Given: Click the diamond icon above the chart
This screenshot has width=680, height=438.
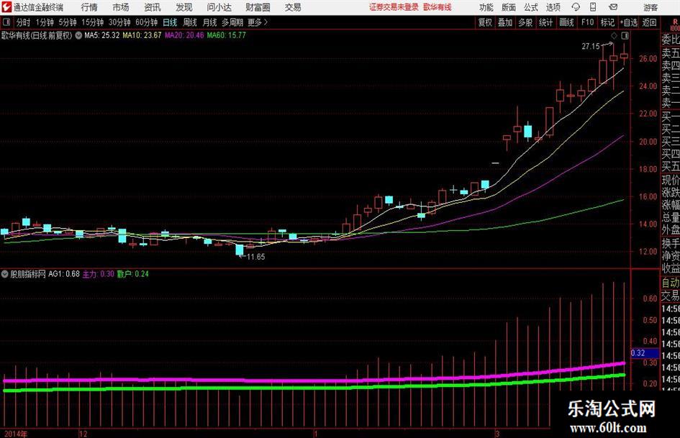Looking at the screenshot, I should tap(614, 35).
